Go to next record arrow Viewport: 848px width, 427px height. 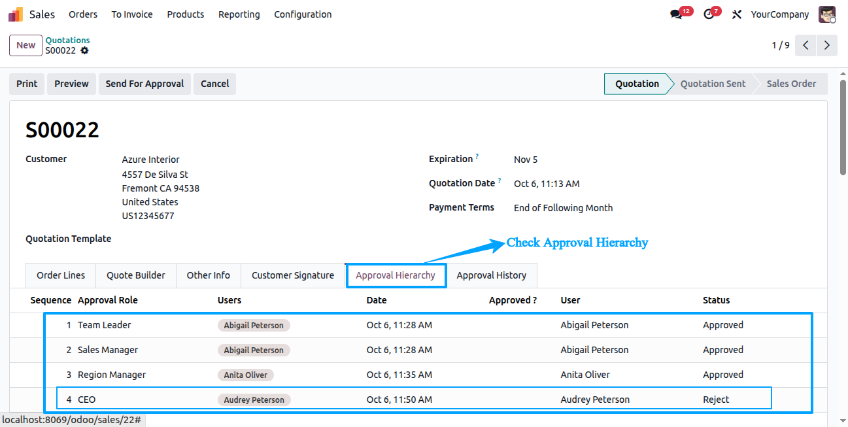point(827,45)
